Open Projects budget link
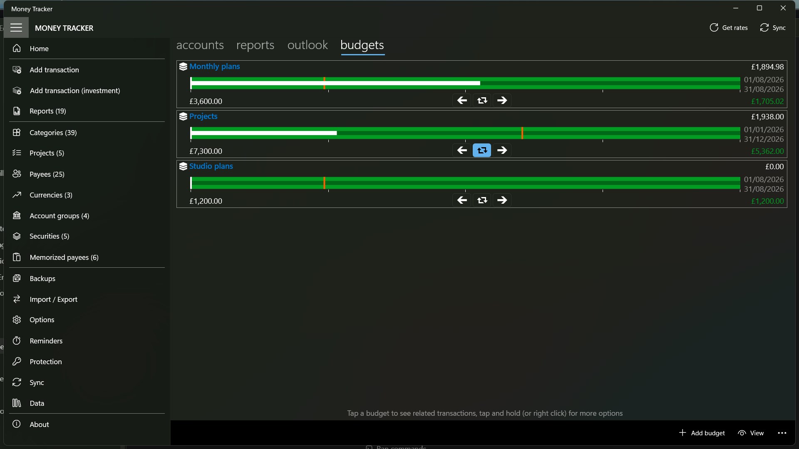 tap(203, 116)
